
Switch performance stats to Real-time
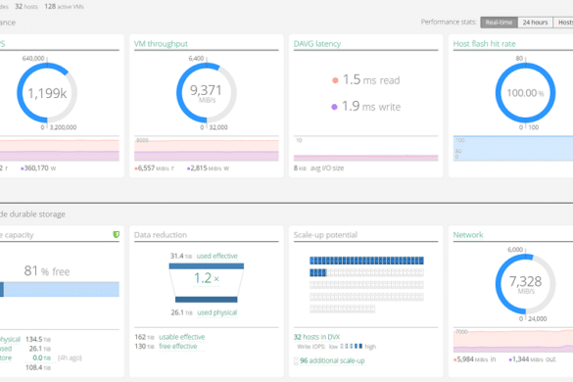click(499, 23)
